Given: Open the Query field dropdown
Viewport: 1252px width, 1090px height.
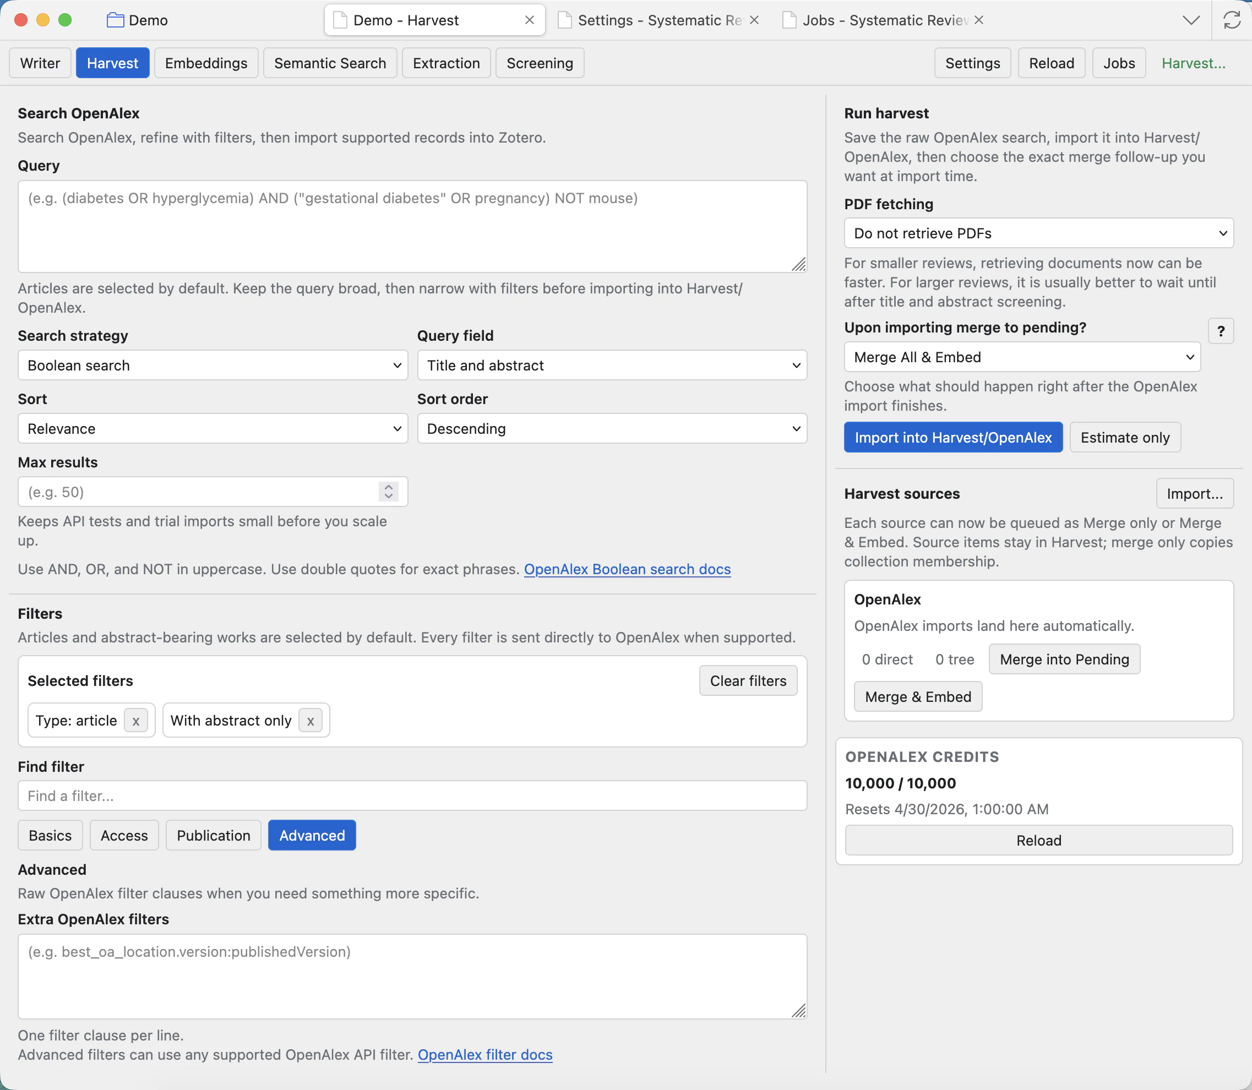Looking at the screenshot, I should point(612,365).
